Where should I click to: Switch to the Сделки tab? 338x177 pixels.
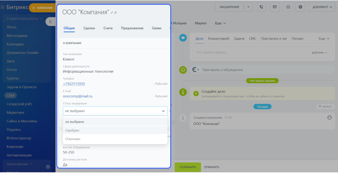coord(89,28)
